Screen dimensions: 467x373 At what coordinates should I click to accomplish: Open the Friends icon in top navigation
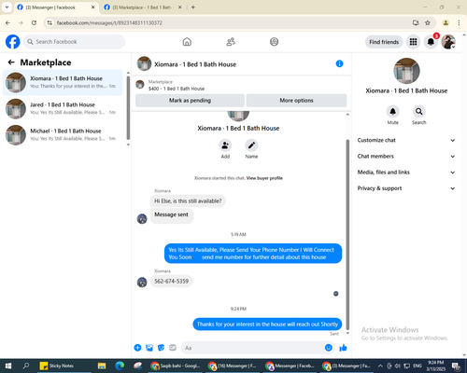(x=231, y=42)
